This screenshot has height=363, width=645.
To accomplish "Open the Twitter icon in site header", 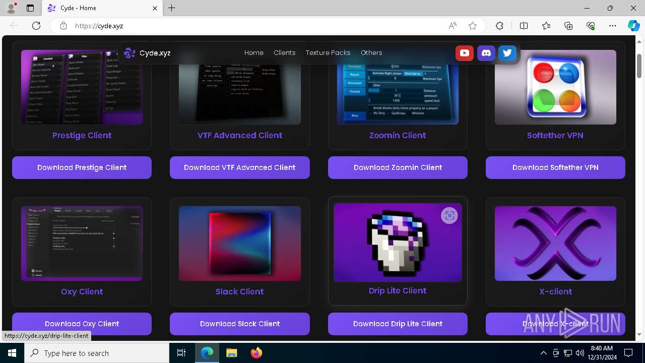I will point(507,53).
